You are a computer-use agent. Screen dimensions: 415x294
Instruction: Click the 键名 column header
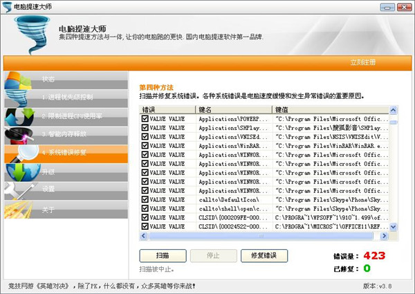234,109
